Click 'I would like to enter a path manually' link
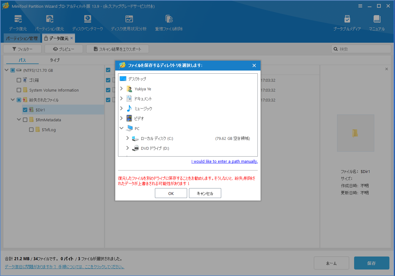 pyautogui.click(x=225, y=161)
